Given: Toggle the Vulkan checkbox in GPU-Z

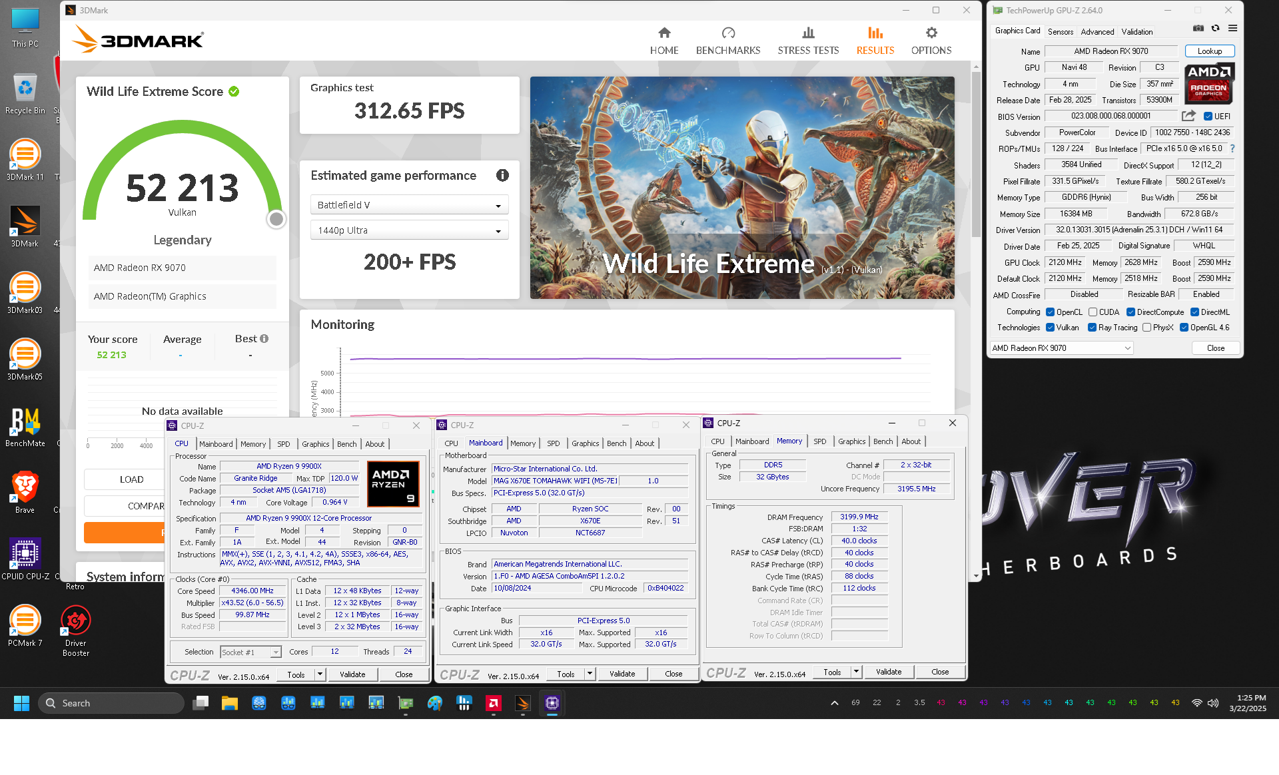Looking at the screenshot, I should 1051,328.
